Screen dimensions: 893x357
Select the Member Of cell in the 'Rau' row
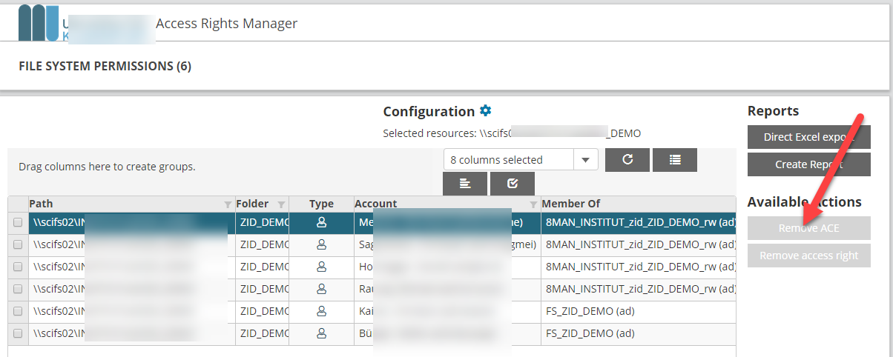[639, 289]
